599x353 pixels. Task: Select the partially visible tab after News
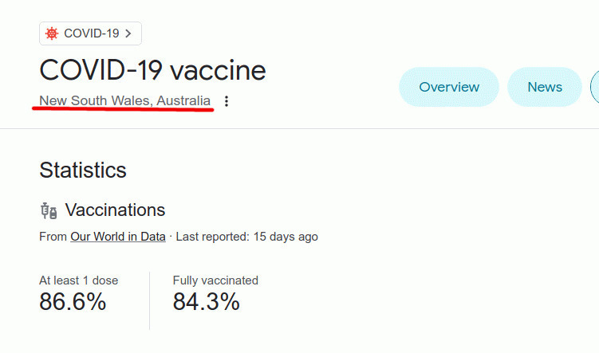[594, 87]
